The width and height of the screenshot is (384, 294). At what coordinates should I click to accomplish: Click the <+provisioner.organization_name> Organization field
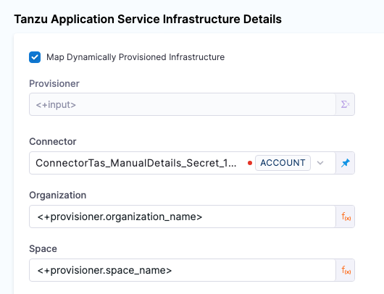coord(183,217)
